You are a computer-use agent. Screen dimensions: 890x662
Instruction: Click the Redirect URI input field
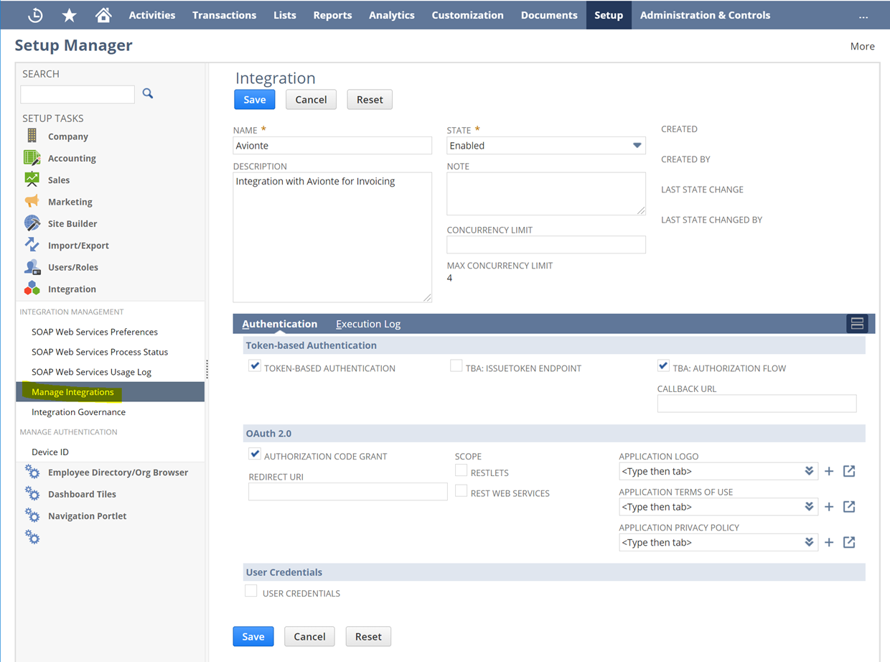tap(348, 491)
